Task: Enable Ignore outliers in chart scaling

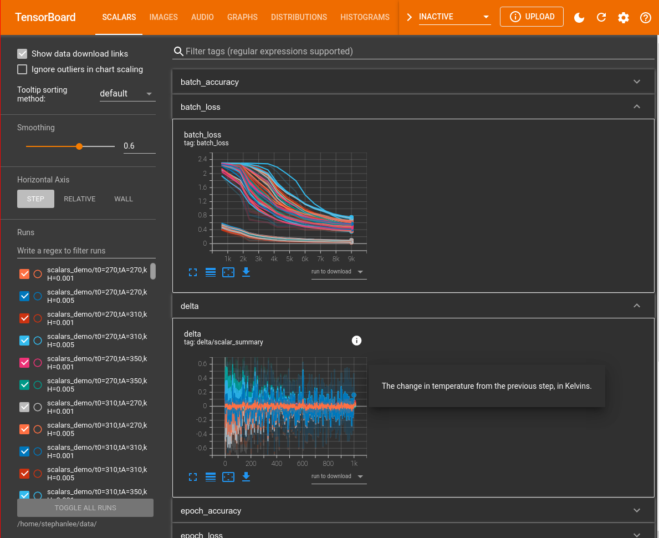Action: click(x=22, y=69)
